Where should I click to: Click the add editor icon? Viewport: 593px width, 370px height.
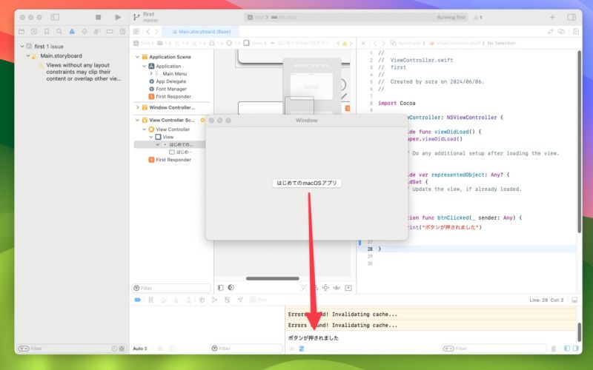pos(576,31)
